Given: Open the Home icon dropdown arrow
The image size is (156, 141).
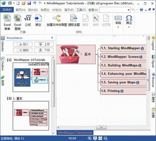Looking at the screenshot, I should click(x=14, y=3).
